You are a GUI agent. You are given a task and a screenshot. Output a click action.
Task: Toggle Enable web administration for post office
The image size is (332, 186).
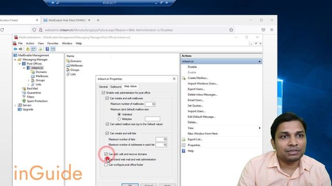pos(103,93)
